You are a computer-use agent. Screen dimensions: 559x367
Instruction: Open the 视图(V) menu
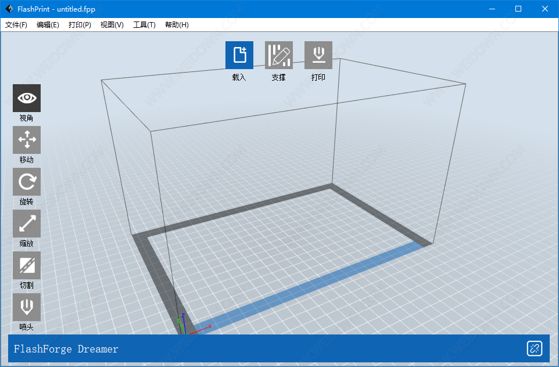[112, 24]
